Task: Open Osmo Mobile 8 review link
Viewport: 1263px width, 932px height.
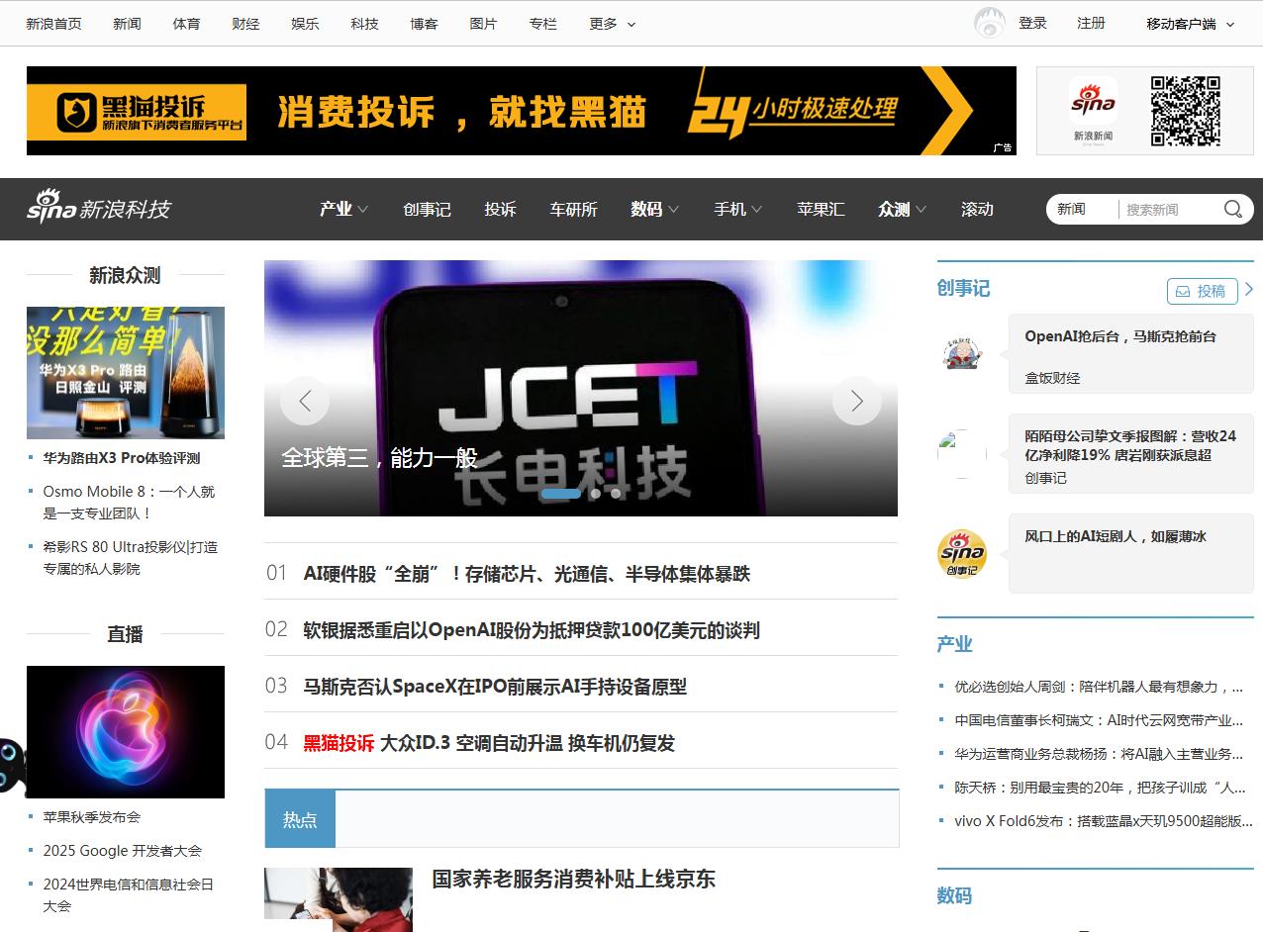Action: (129, 503)
